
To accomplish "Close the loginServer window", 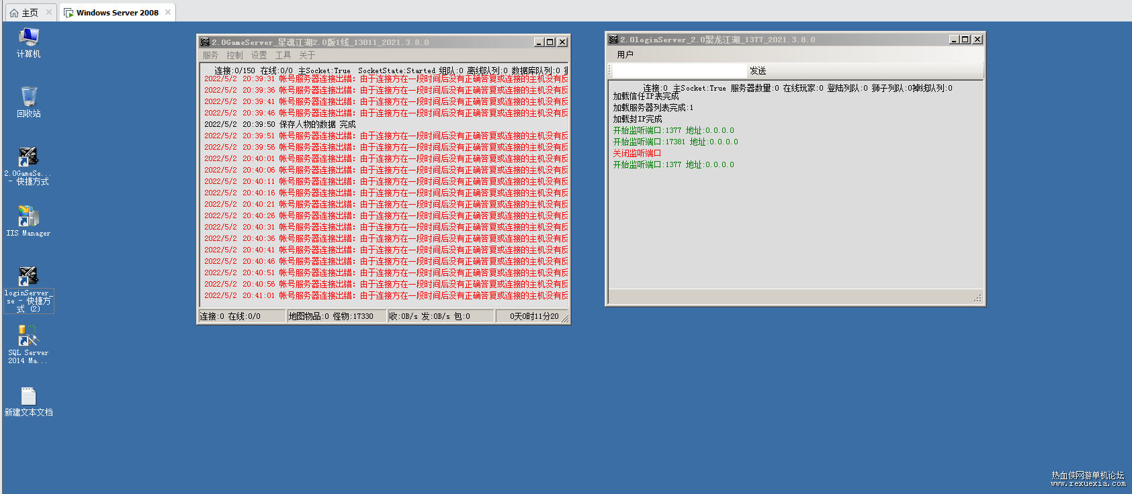I will coord(977,40).
